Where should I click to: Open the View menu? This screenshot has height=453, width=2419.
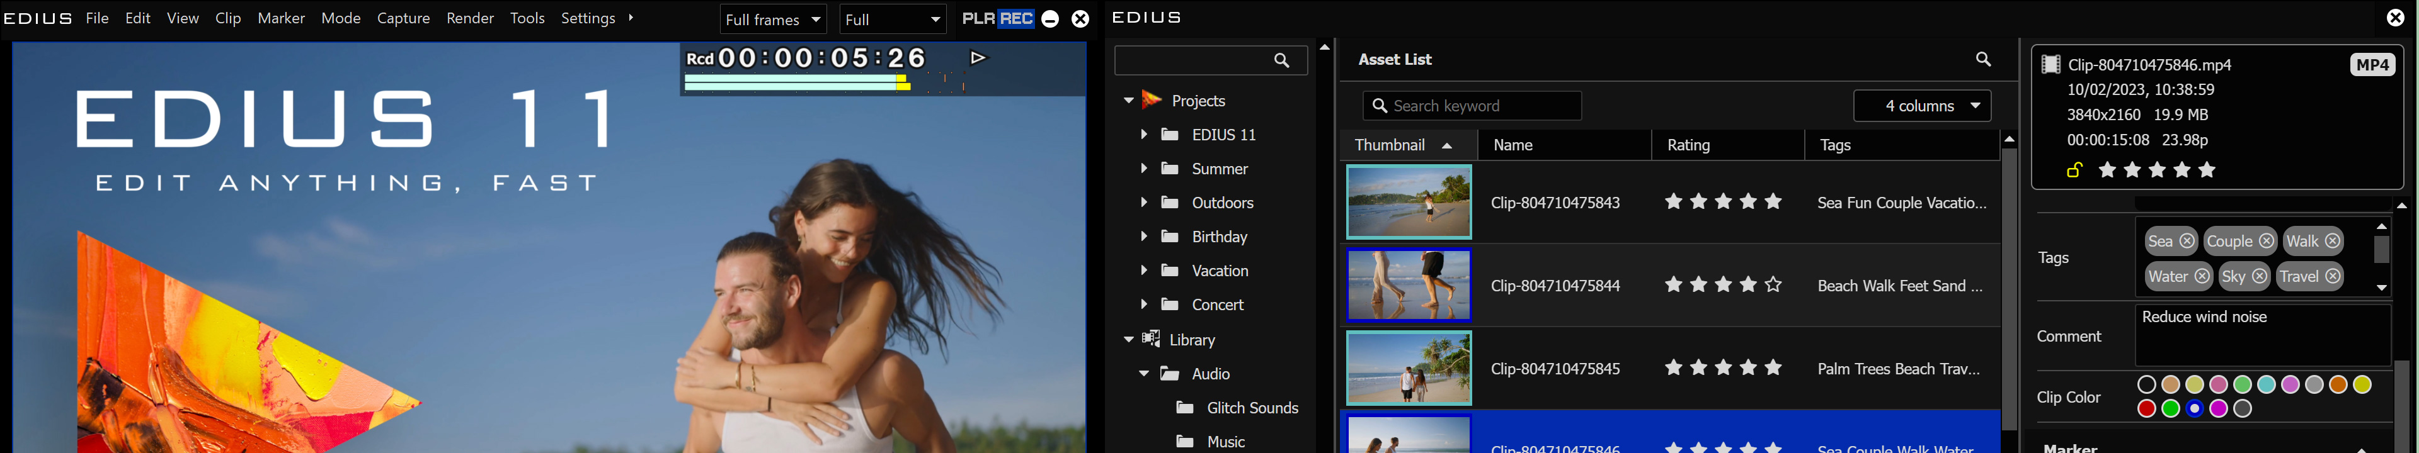183,19
